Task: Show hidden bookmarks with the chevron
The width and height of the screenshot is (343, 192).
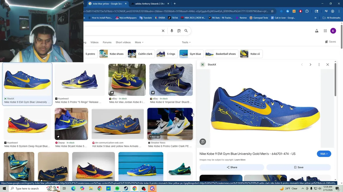Action: [x=315, y=18]
